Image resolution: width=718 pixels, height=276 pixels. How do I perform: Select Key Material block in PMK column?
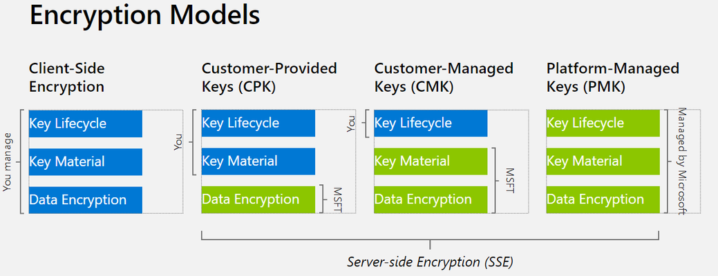tap(603, 161)
